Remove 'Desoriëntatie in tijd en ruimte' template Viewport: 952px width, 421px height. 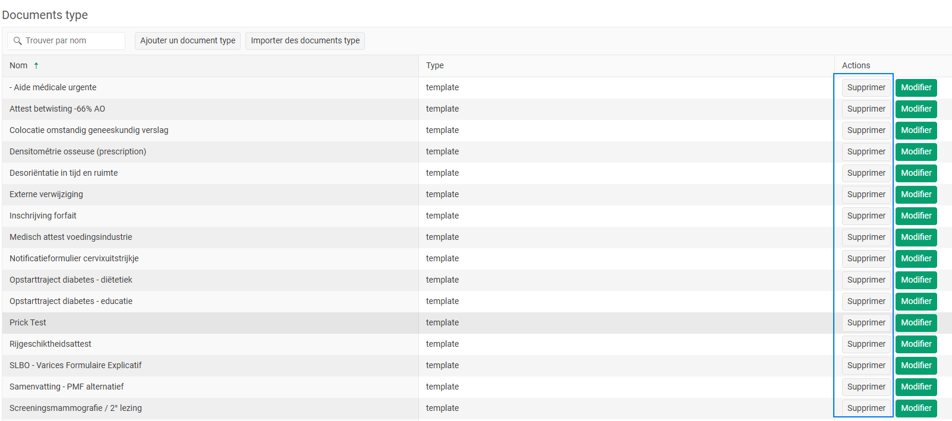pos(866,173)
